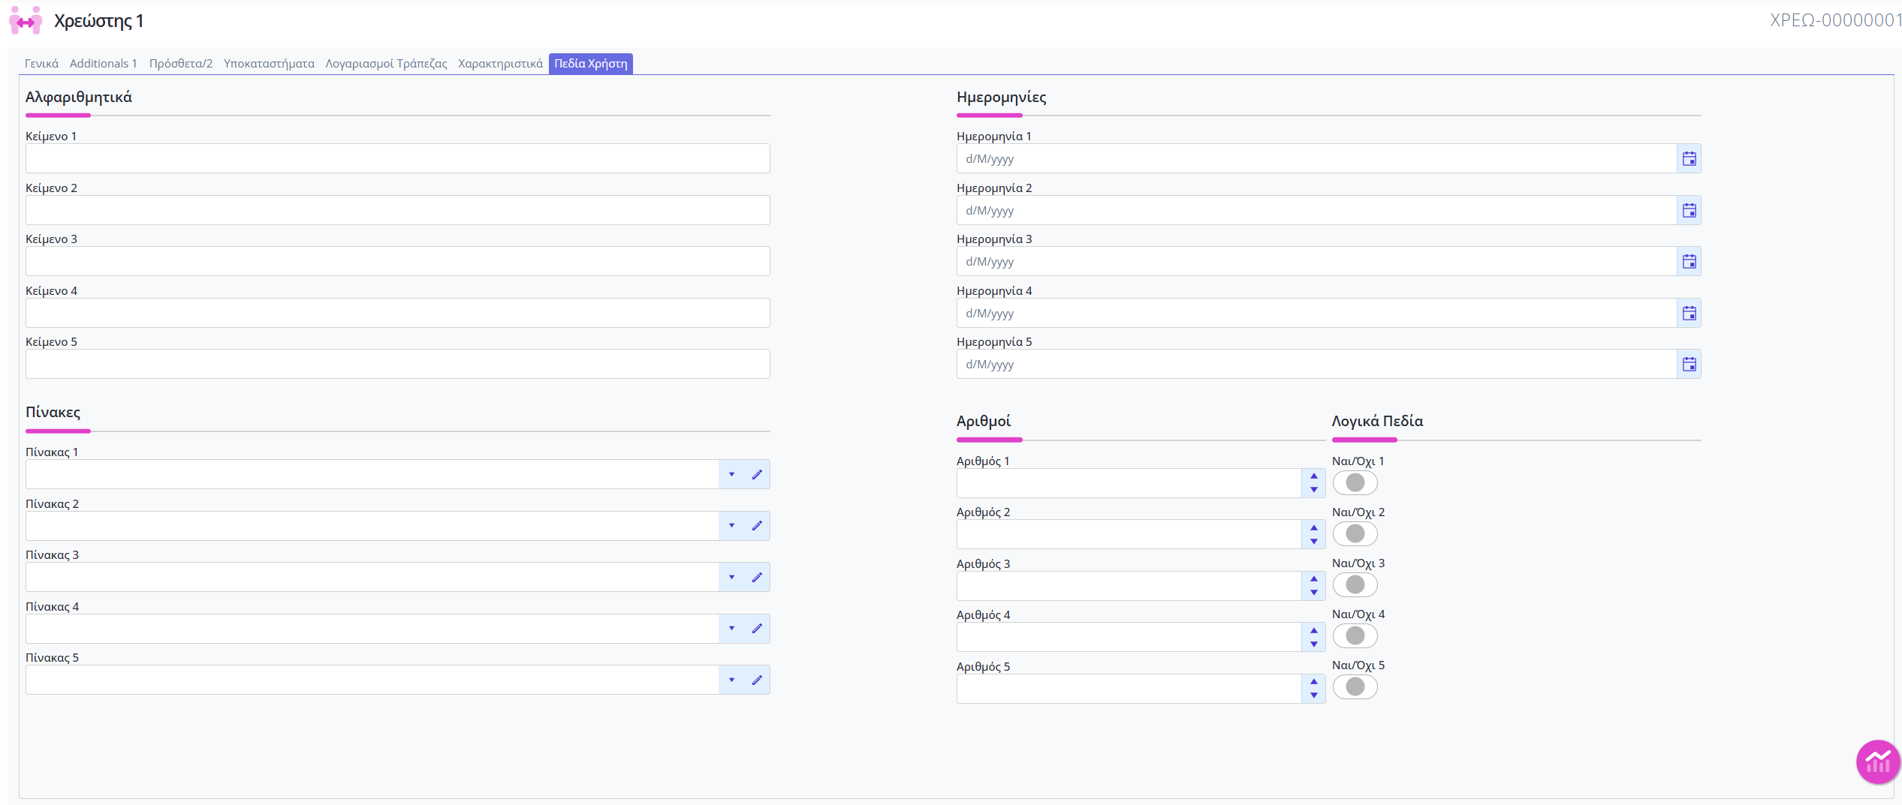1902x805 pixels.
Task: Open the Λογαριασμοί Τράπεζας tab
Action: [386, 64]
